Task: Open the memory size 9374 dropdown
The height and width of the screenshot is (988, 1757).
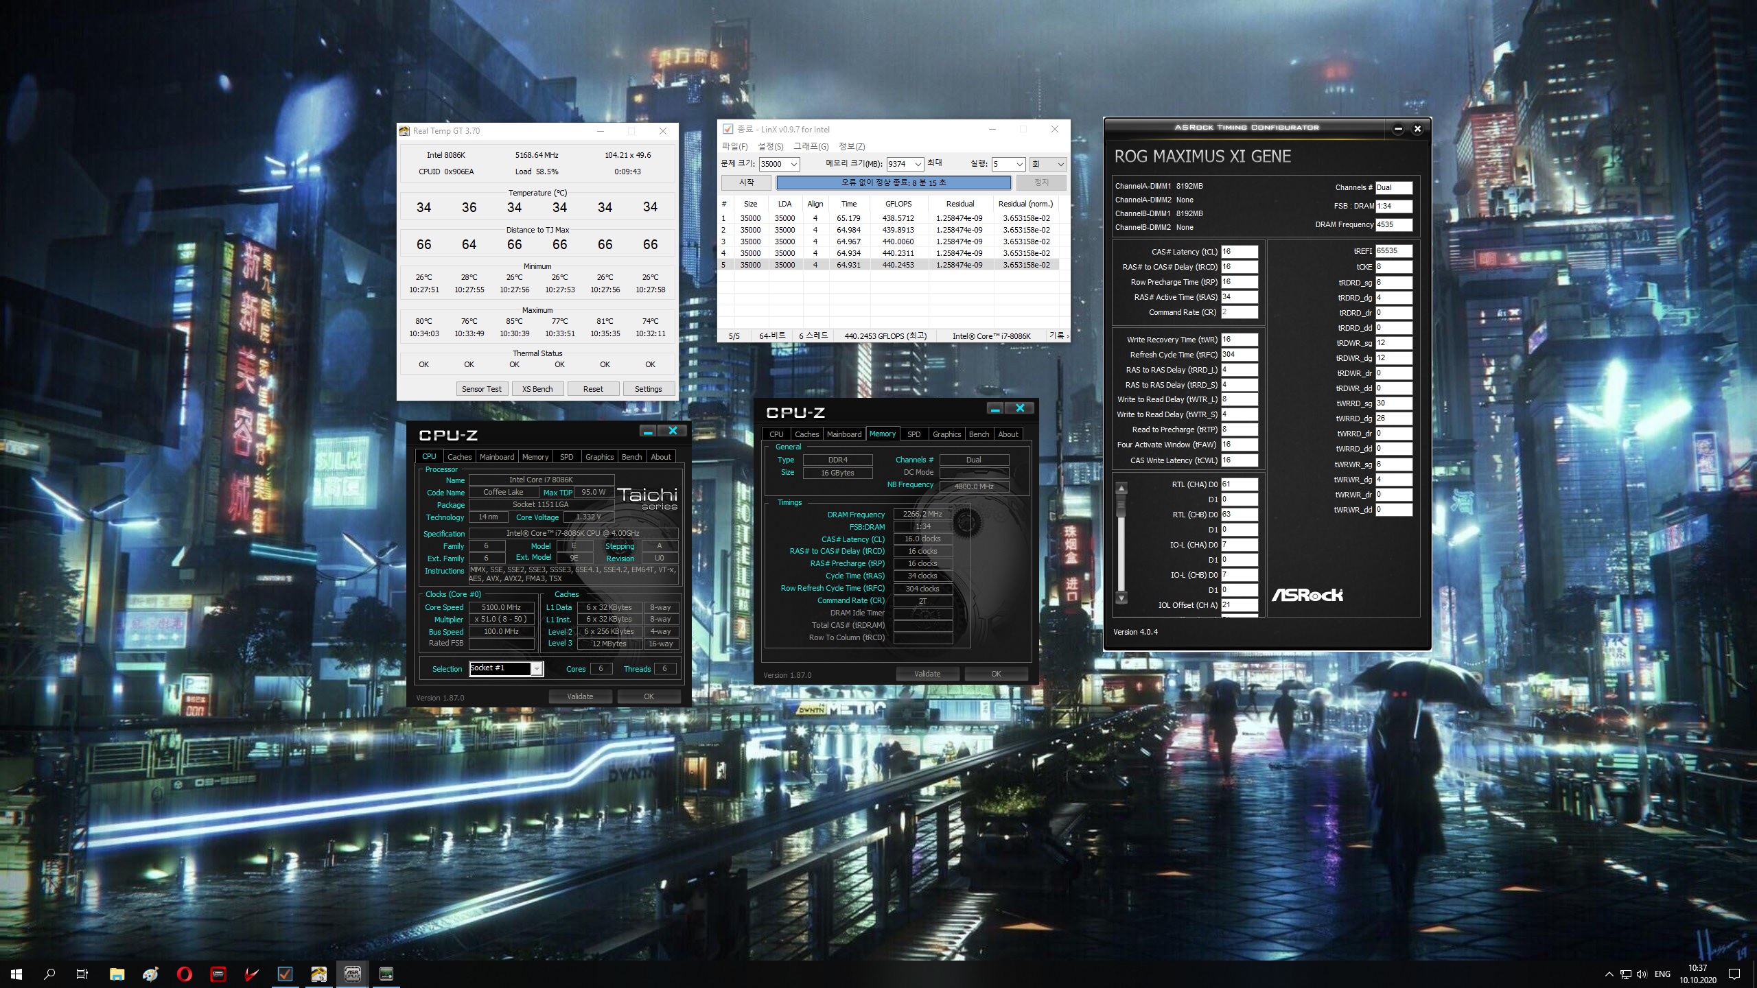Action: pyautogui.click(x=918, y=164)
